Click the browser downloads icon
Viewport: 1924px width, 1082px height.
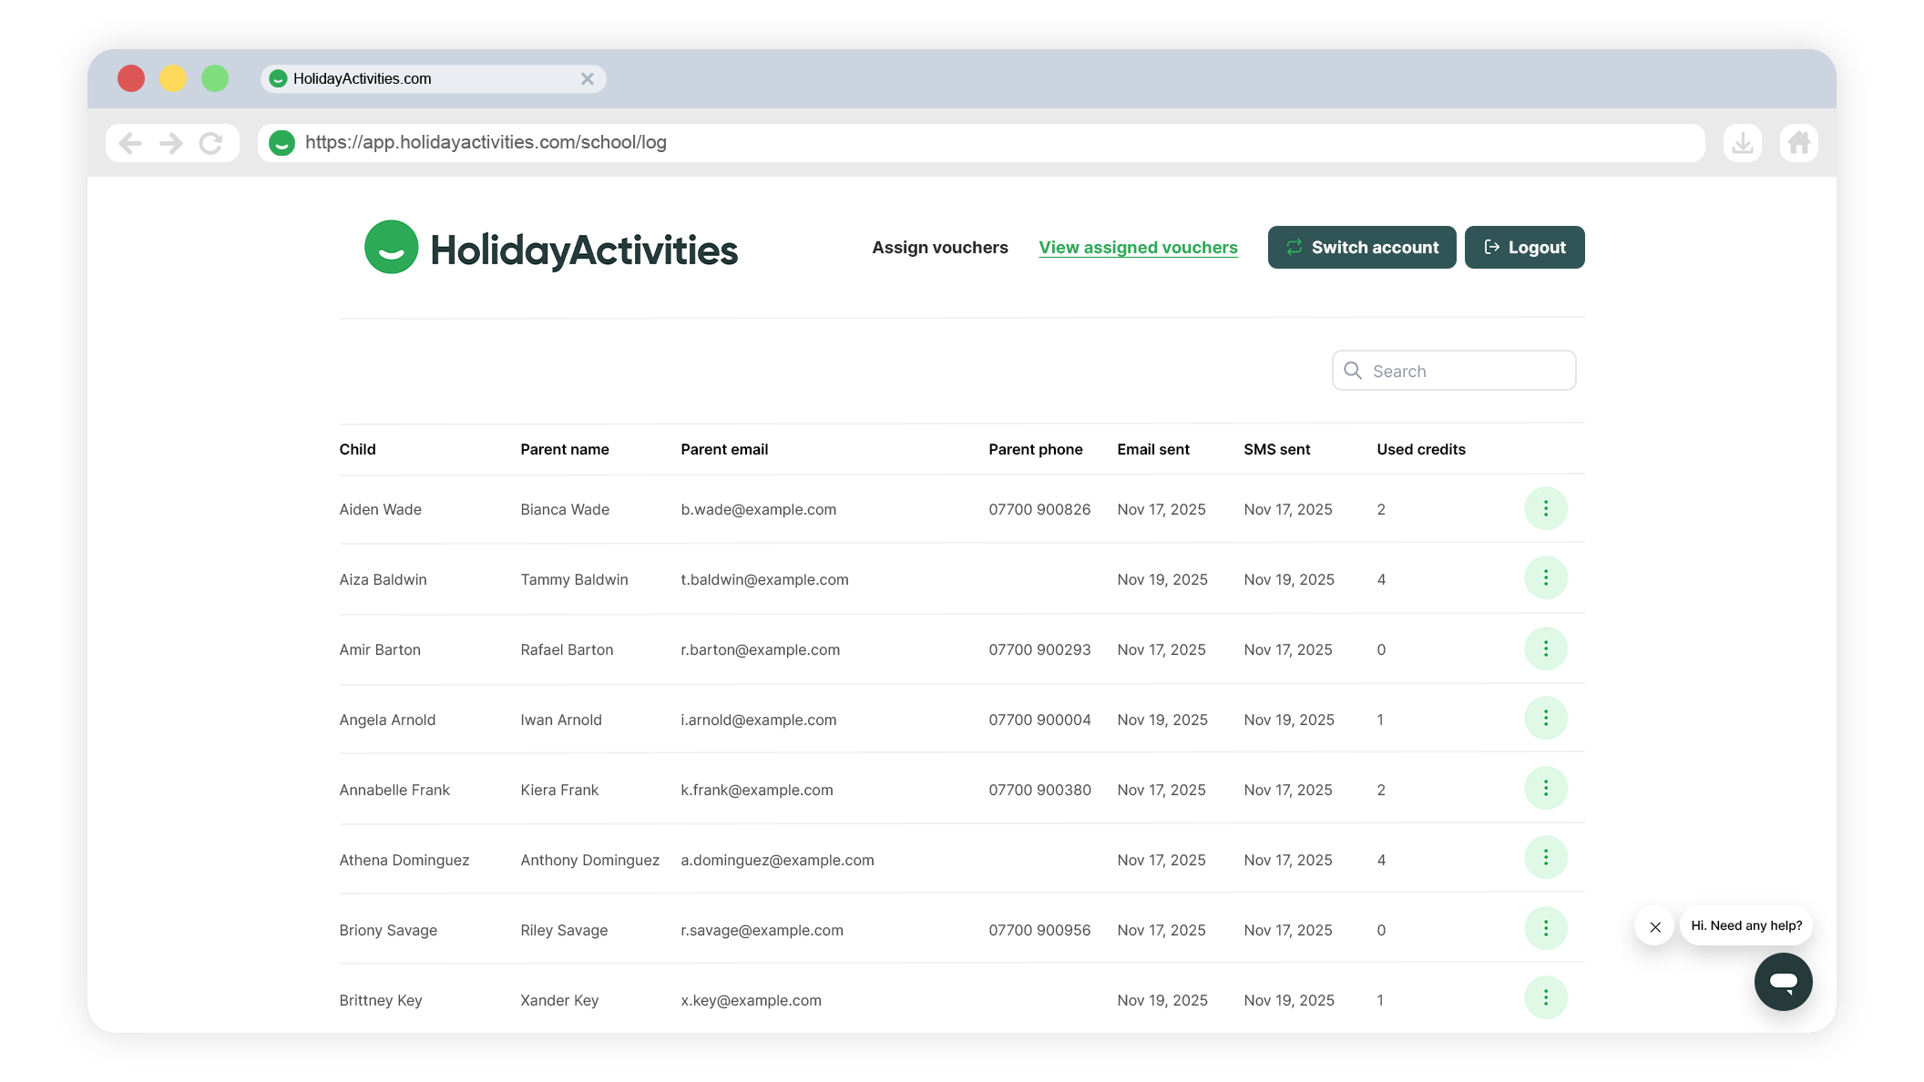coord(1742,143)
